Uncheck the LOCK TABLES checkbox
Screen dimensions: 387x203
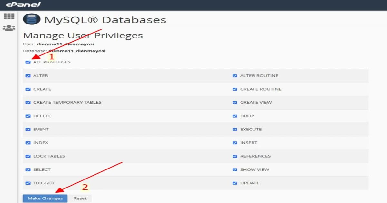(x=28, y=156)
